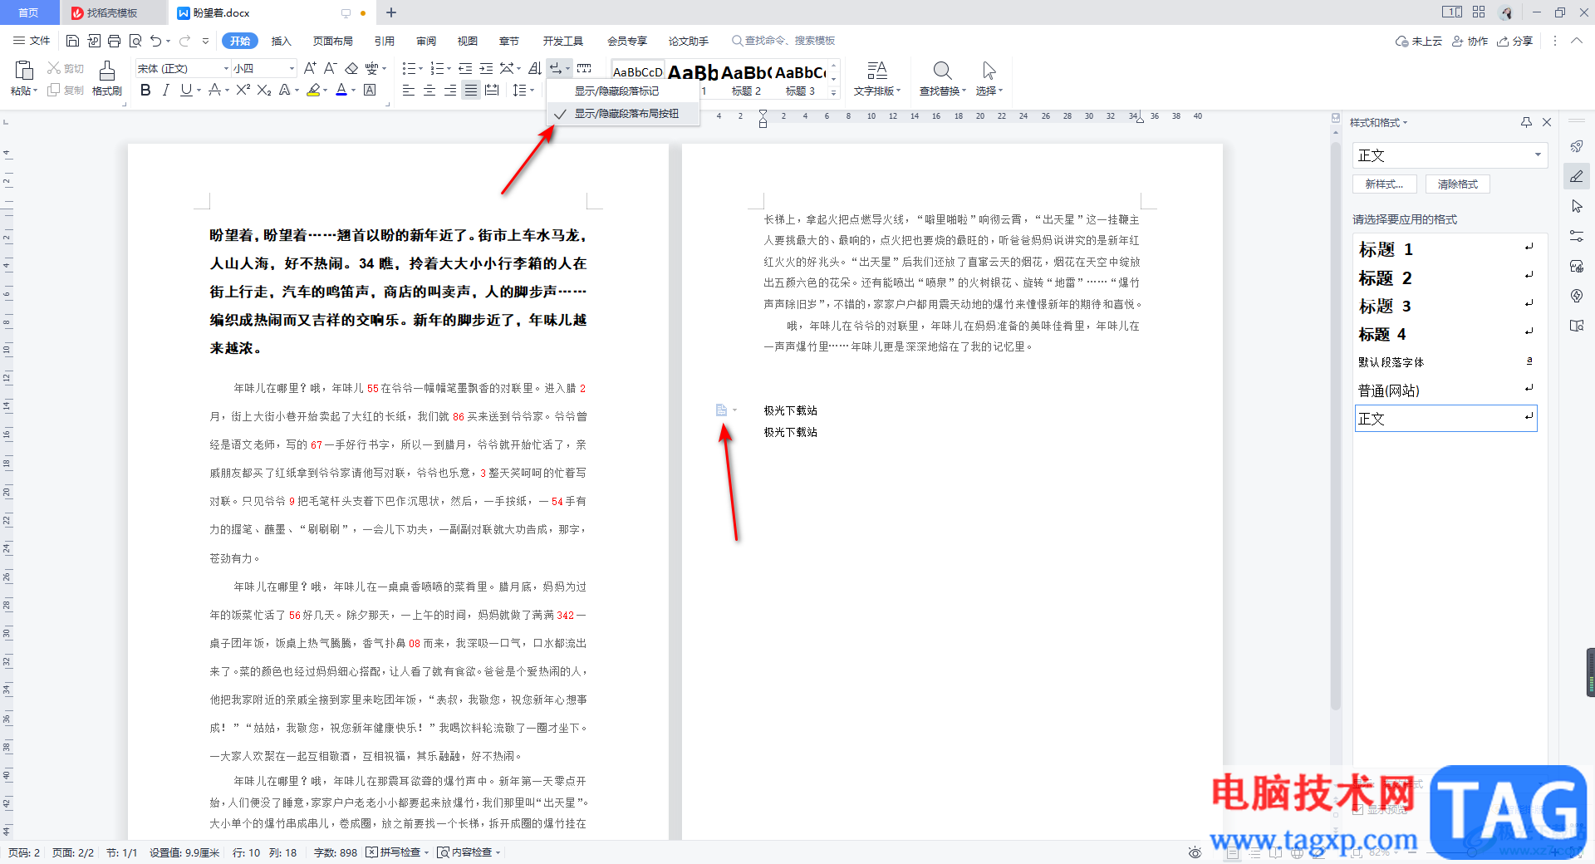Toggle 显示/隐藏段落布局按钮 checked option
Screen dimensions: 1595x864
point(626,113)
